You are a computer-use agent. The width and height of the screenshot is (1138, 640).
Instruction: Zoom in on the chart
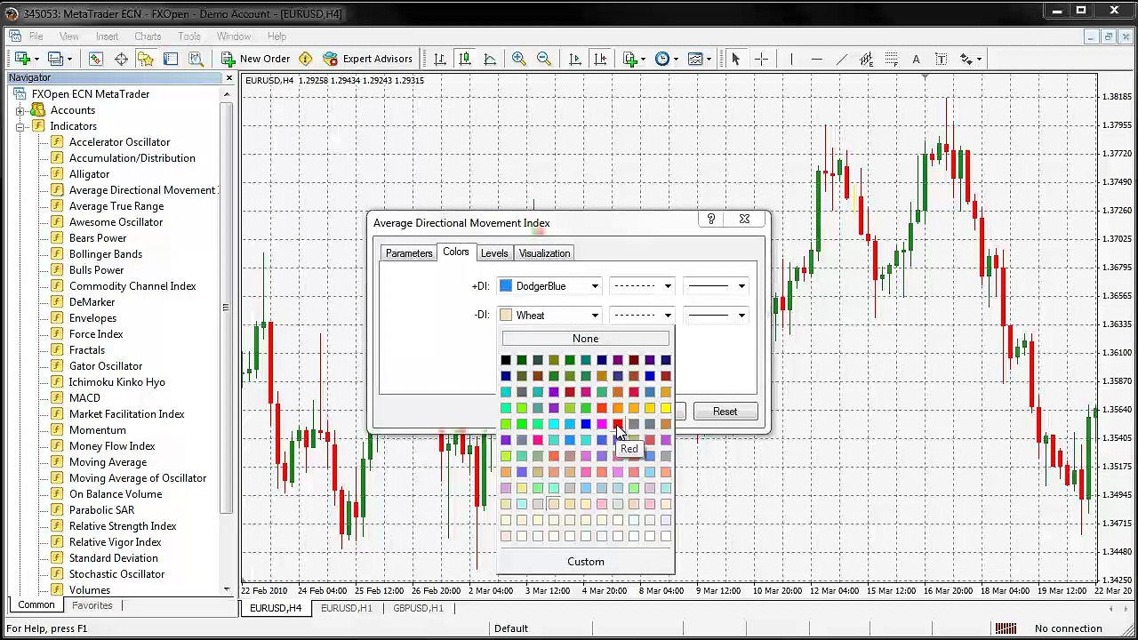pos(519,59)
